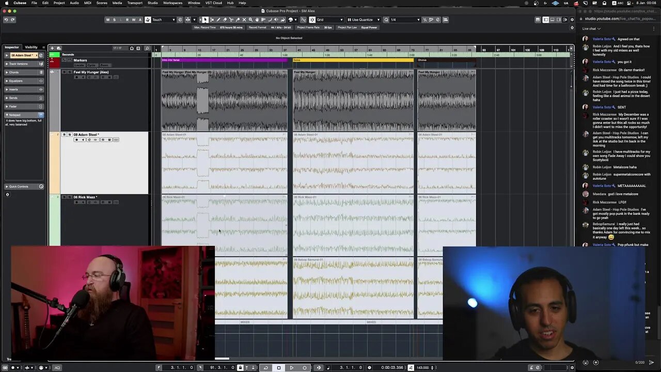
Task: Open the Transport menu
Action: pyautogui.click(x=135, y=3)
